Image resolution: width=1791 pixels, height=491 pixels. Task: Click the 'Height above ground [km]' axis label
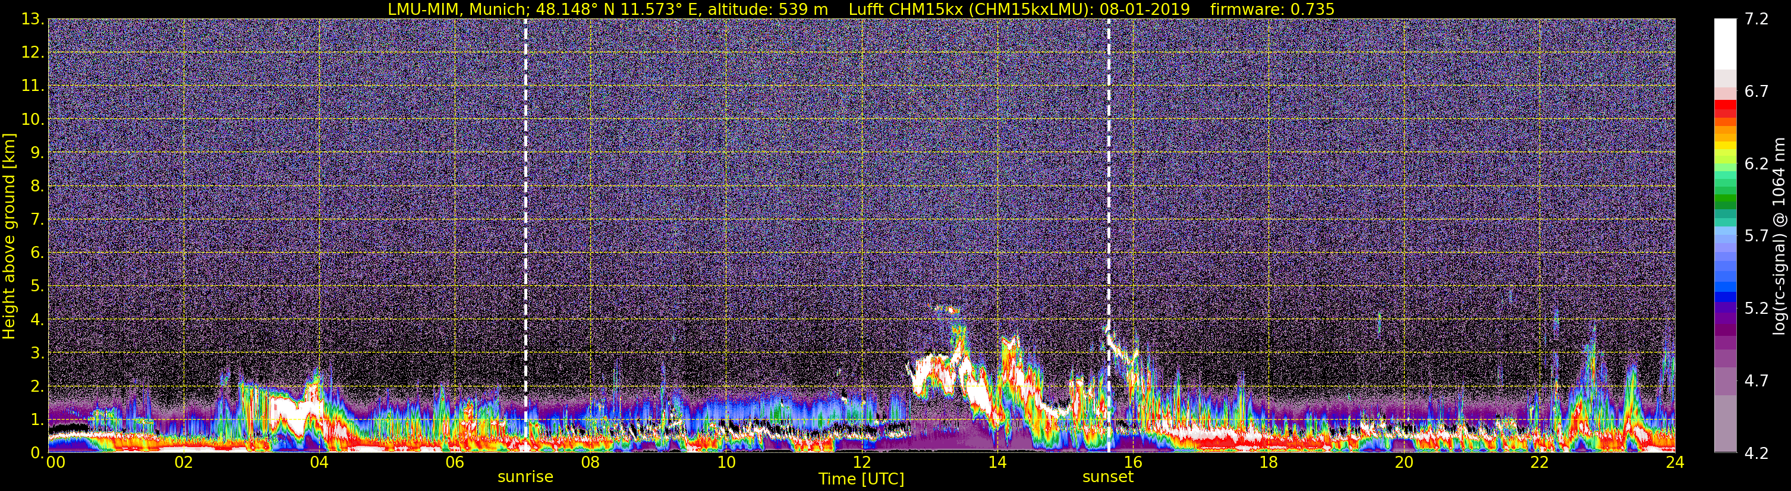click(9, 236)
